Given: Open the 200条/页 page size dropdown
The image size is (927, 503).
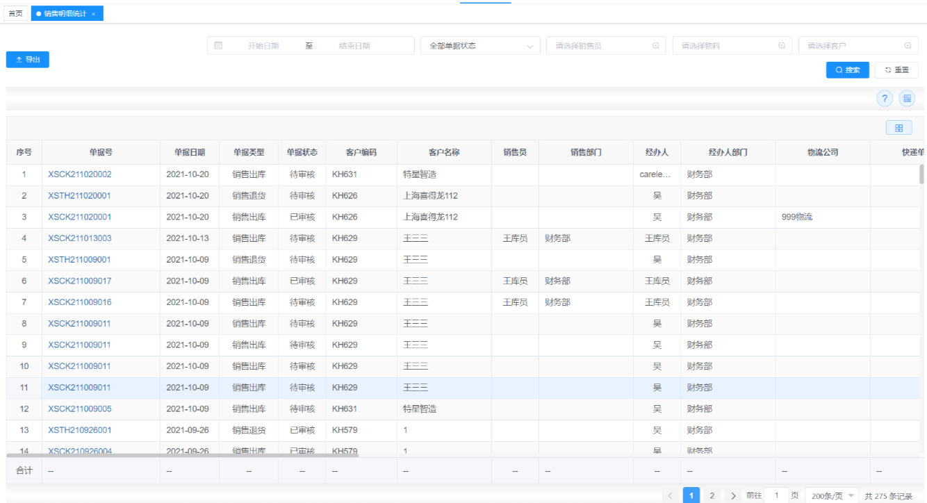Looking at the screenshot, I should click(x=832, y=496).
